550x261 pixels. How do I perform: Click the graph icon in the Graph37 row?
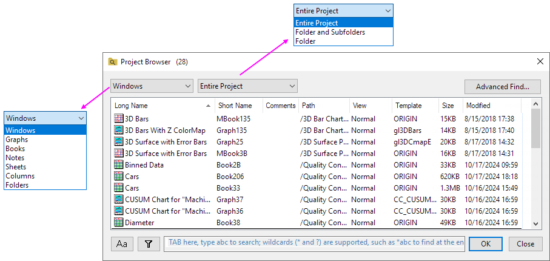(119, 200)
